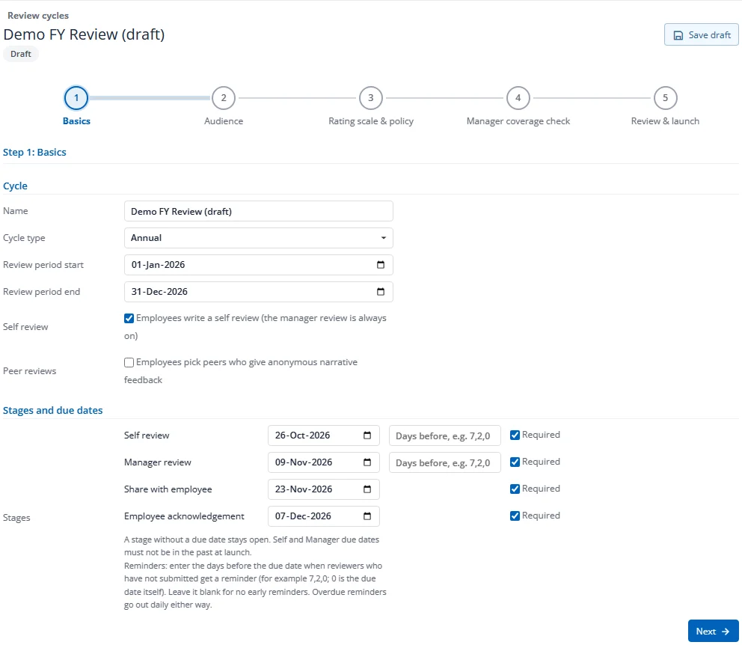
Task: Open the Review cycles breadcrumb link
Action: pyautogui.click(x=38, y=16)
